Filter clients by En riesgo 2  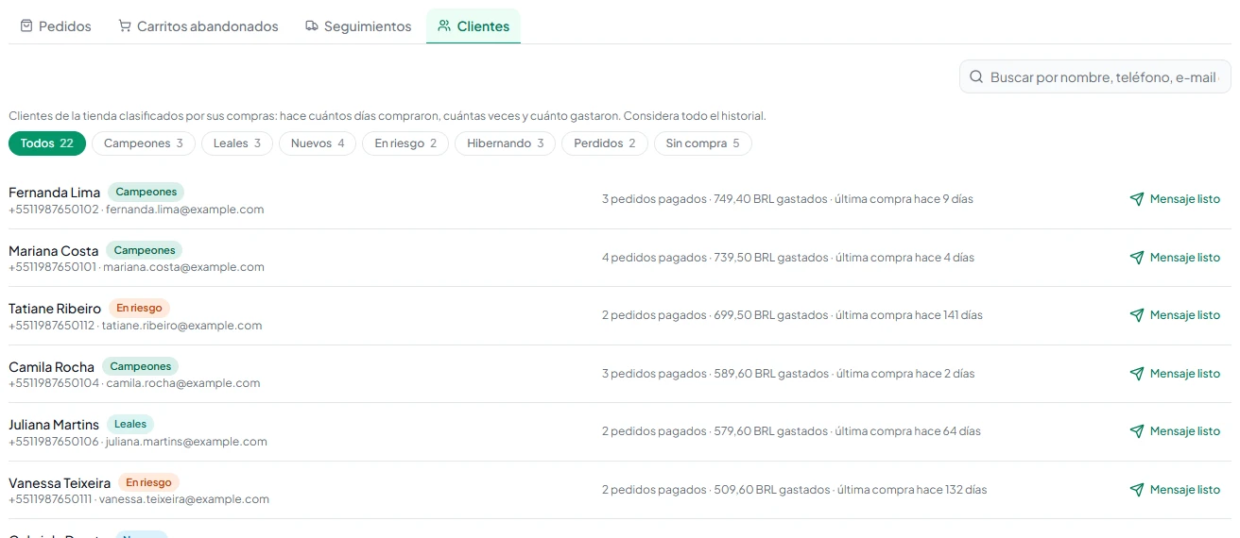[x=405, y=143]
